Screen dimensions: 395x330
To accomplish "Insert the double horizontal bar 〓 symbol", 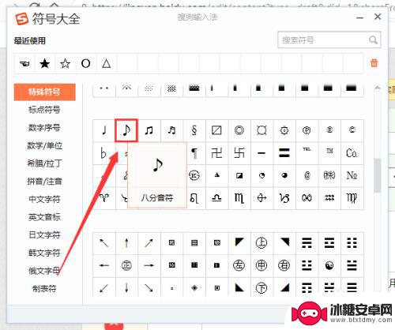I will tap(284, 153).
